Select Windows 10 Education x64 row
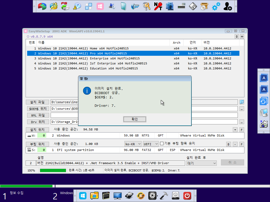270x202 pixels. [x=133, y=68]
